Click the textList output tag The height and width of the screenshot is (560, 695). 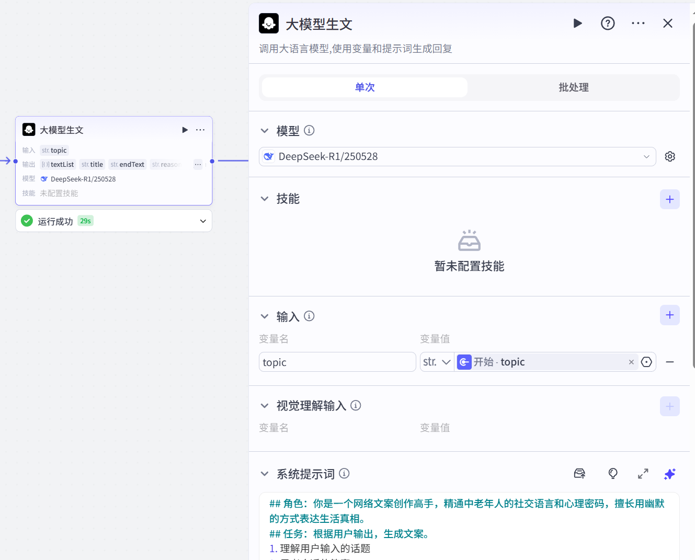[58, 164]
